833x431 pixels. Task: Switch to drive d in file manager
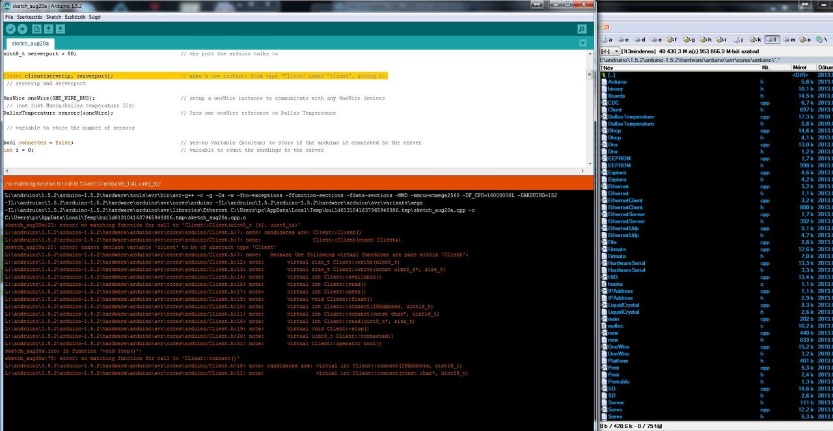pyautogui.click(x=640, y=40)
